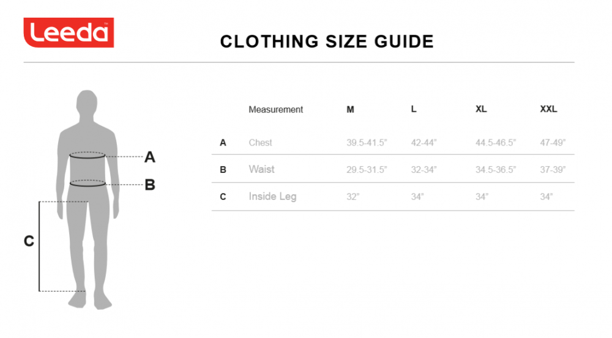612x338 pixels.
Task: Click the Leeda logo
Action: tap(69, 33)
